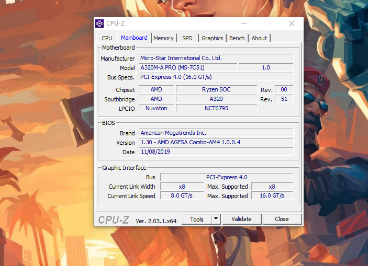Click the Manufacturer field Micro-Star International Co. Ltd.
The image size is (368, 266).
click(216, 58)
